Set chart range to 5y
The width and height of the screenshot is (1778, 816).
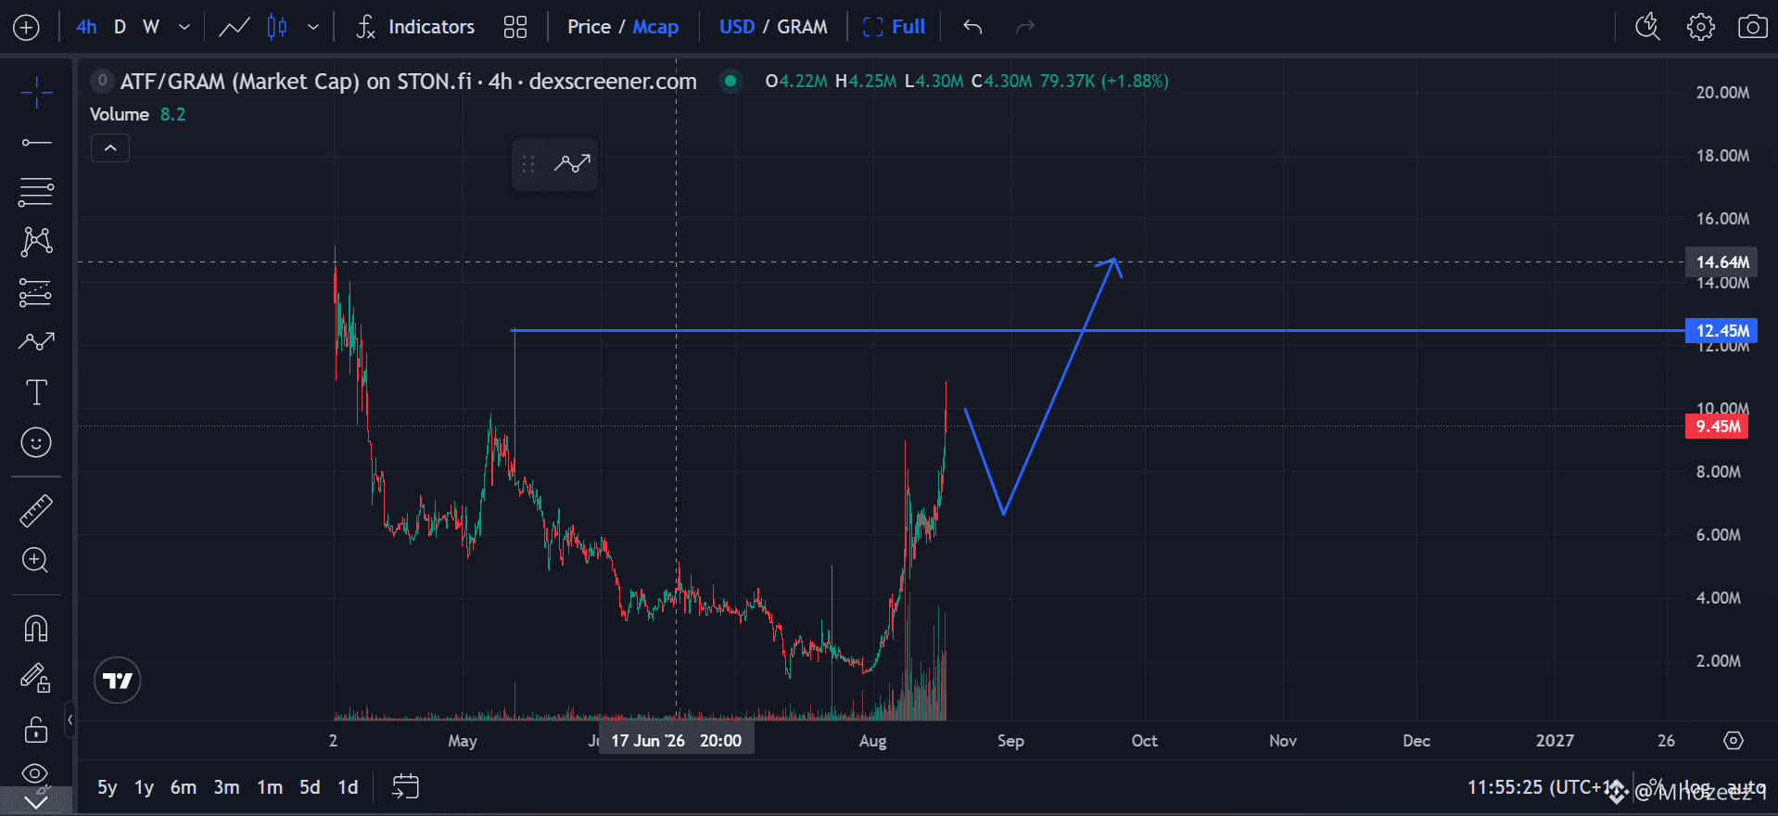(x=108, y=787)
